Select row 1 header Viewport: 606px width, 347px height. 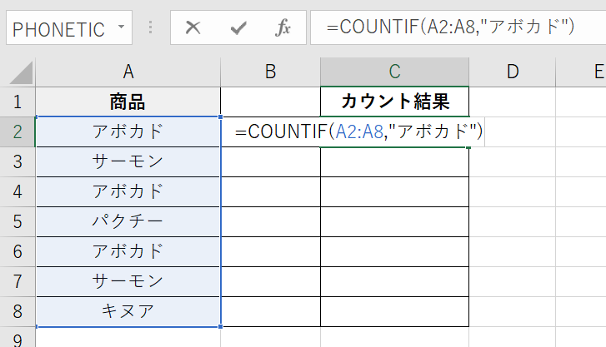coord(18,102)
